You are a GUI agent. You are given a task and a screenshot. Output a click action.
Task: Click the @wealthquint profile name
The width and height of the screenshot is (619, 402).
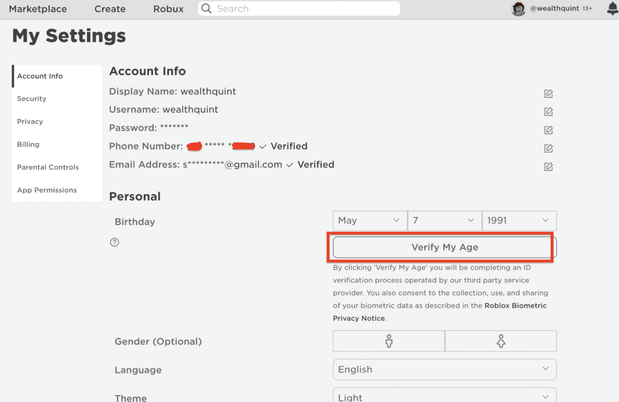click(x=554, y=8)
